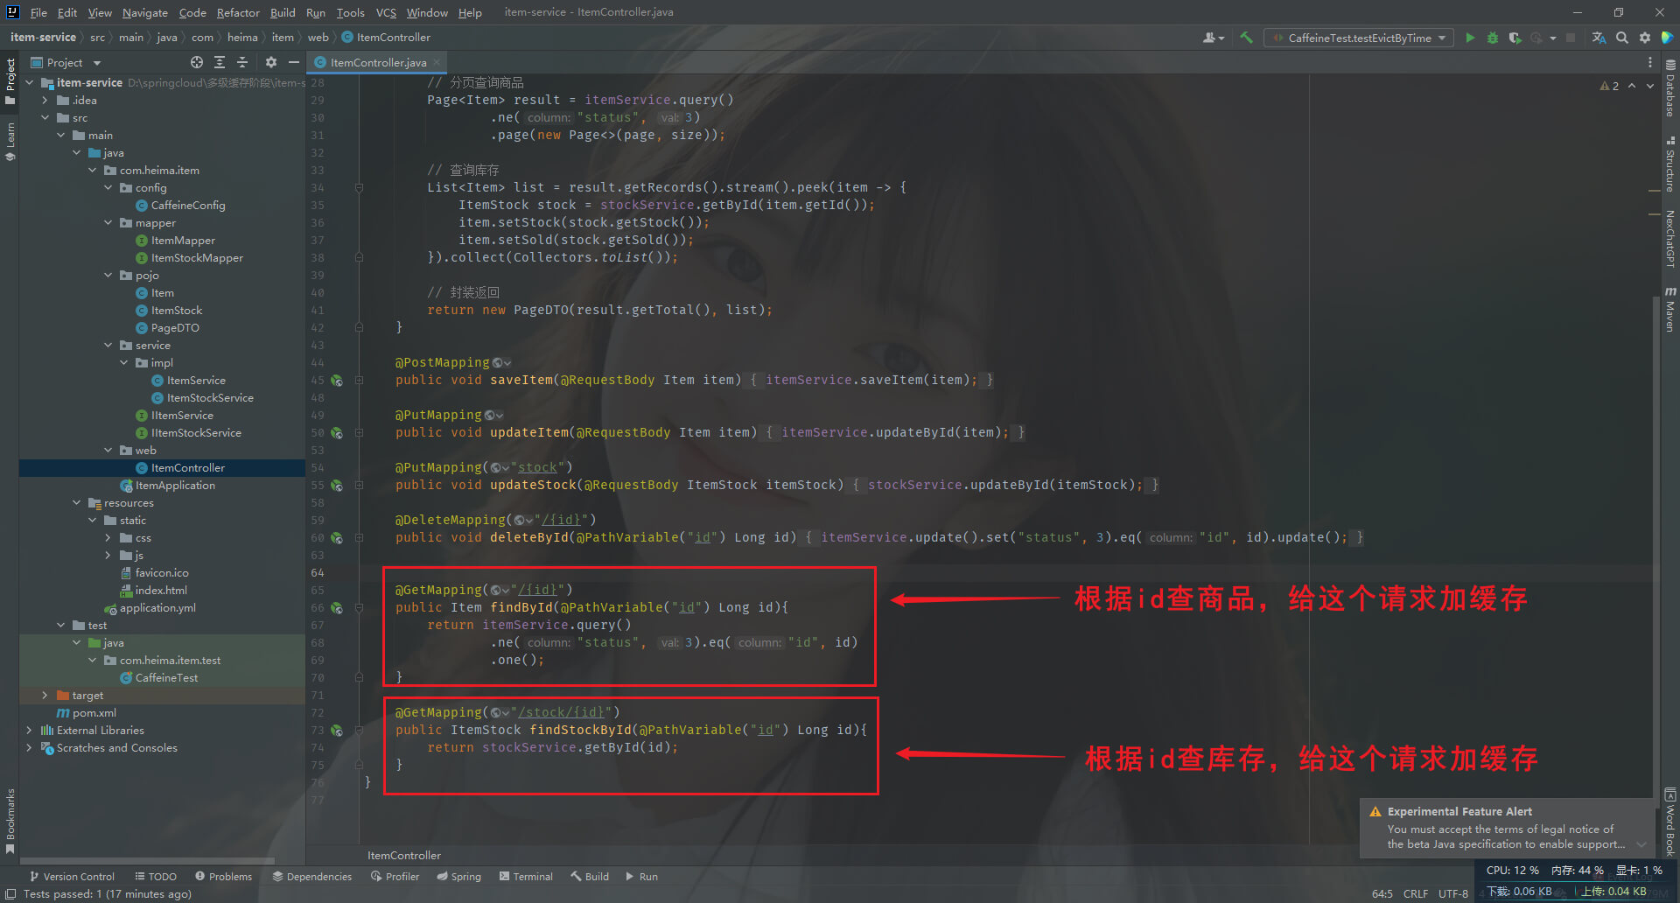Toggle fold marker on line 34

(x=359, y=188)
